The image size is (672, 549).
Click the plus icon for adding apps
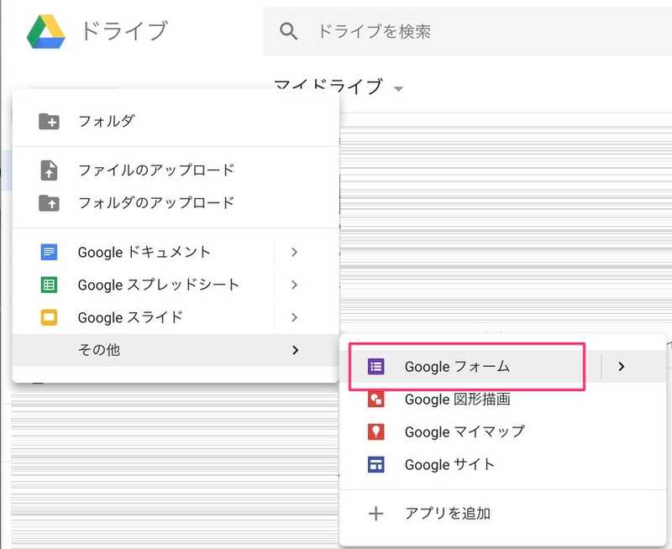(375, 513)
